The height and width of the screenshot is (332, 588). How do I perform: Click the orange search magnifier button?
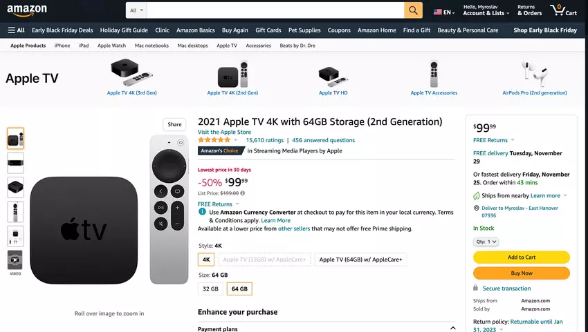coord(413,10)
